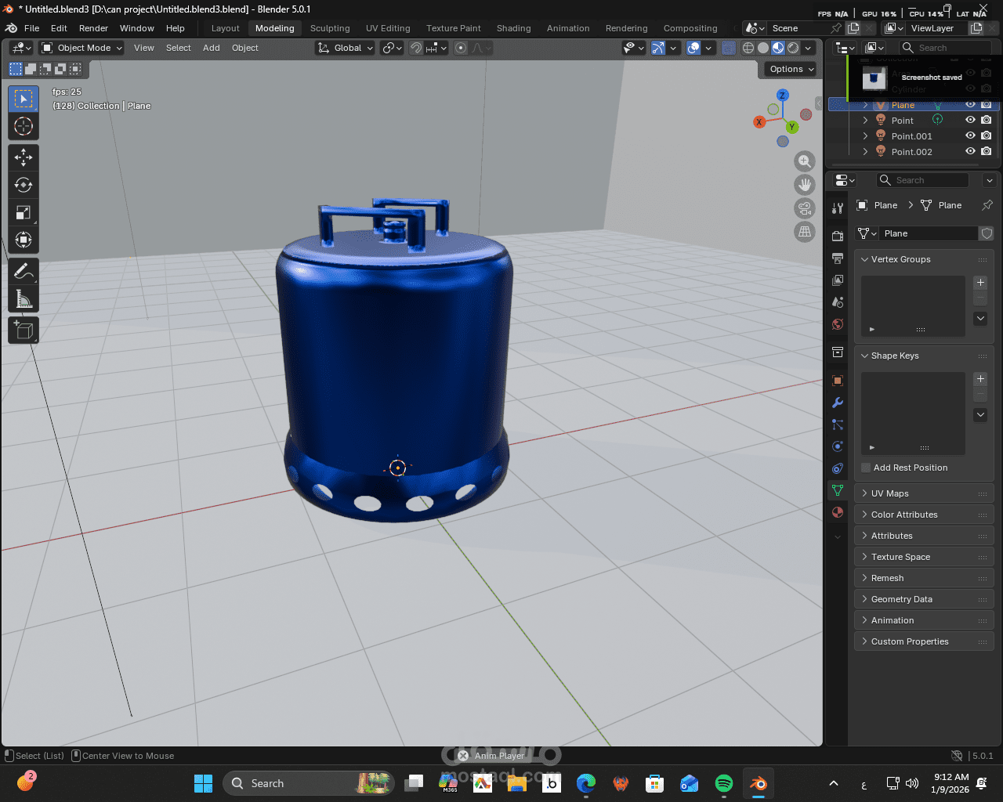
Task: Toggle visibility eye for Point.002
Action: [970, 151]
